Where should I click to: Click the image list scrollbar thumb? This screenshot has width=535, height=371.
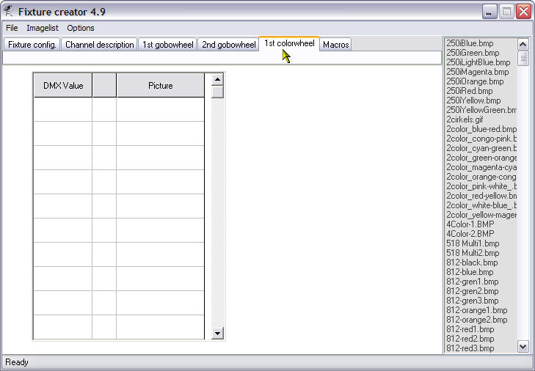point(523,58)
